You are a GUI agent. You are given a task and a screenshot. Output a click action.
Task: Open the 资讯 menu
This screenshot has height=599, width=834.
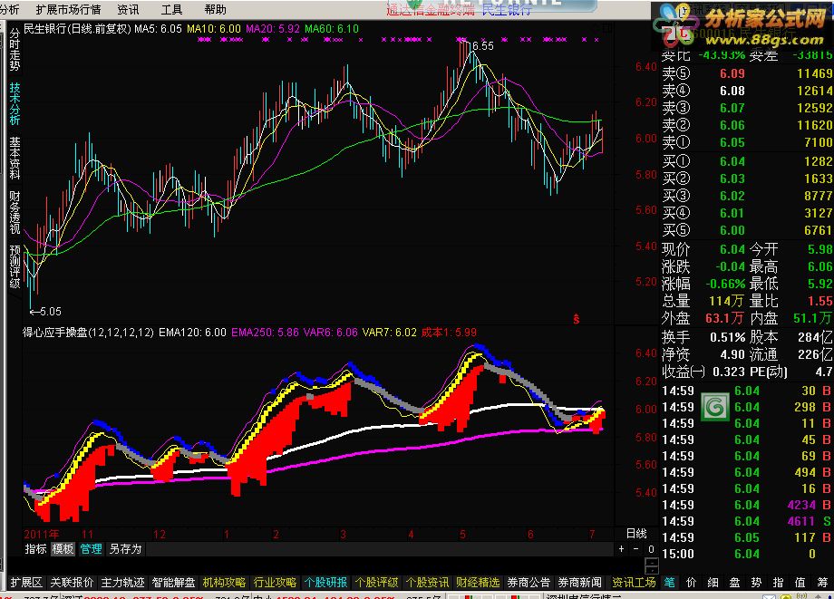tap(128, 10)
